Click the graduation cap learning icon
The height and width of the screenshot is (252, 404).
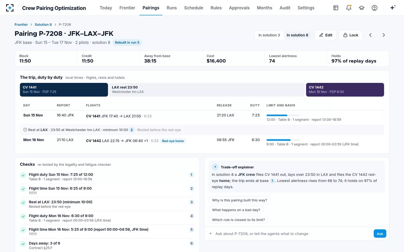tap(362, 8)
